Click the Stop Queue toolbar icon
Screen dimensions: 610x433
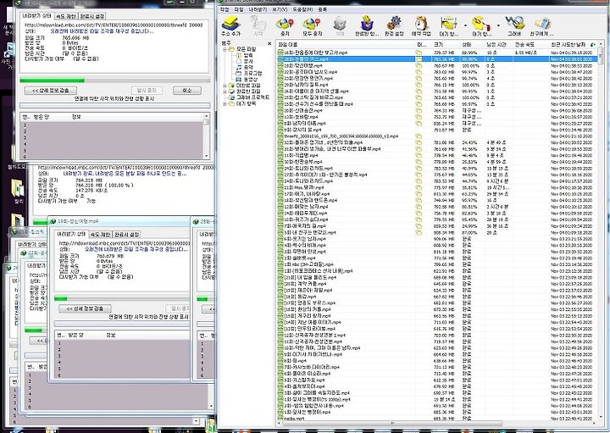pos(481,24)
